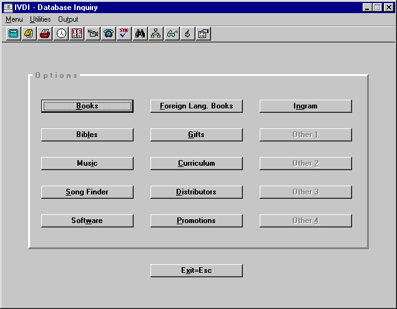
Task: Select Foreign Lang. Books button
Action: pos(197,106)
